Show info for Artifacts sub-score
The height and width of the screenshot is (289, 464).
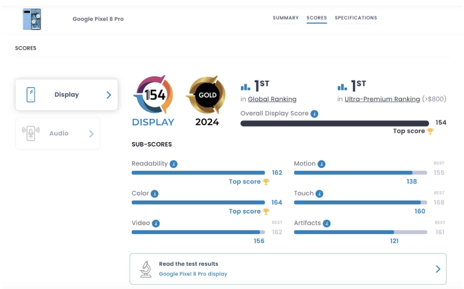click(x=327, y=223)
